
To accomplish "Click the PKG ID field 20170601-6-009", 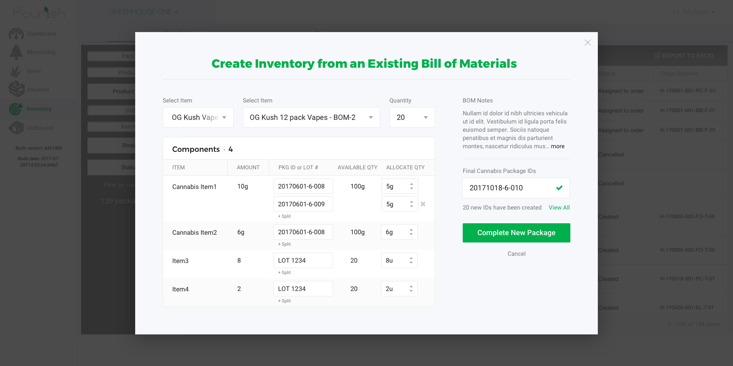I will point(303,204).
